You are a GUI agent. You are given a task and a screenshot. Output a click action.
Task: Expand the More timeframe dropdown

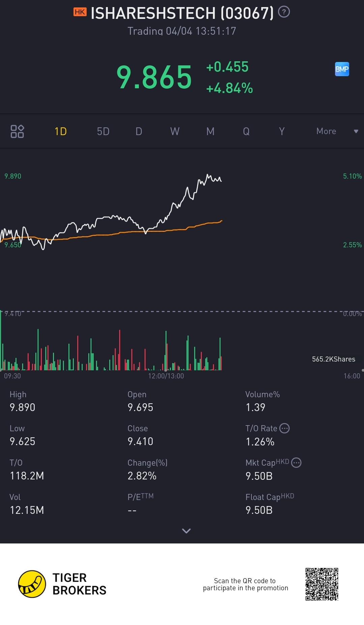326,131
